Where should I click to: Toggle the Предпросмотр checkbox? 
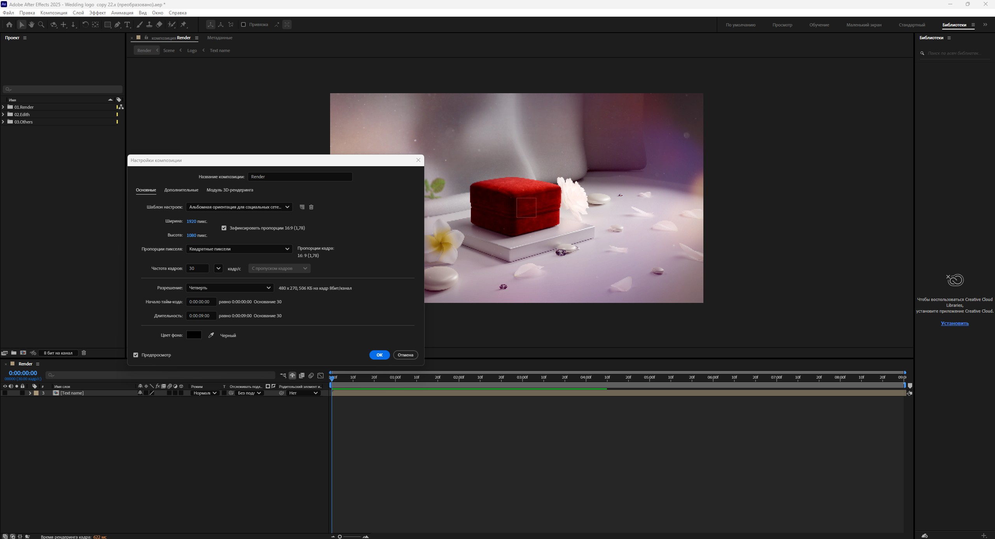tap(136, 355)
